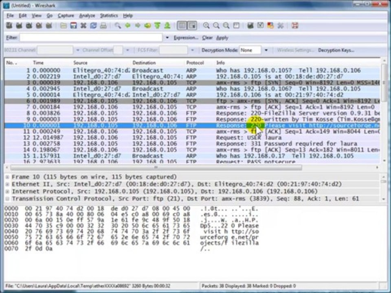
Task: Jump to the first packet icon
Action: [157, 25]
